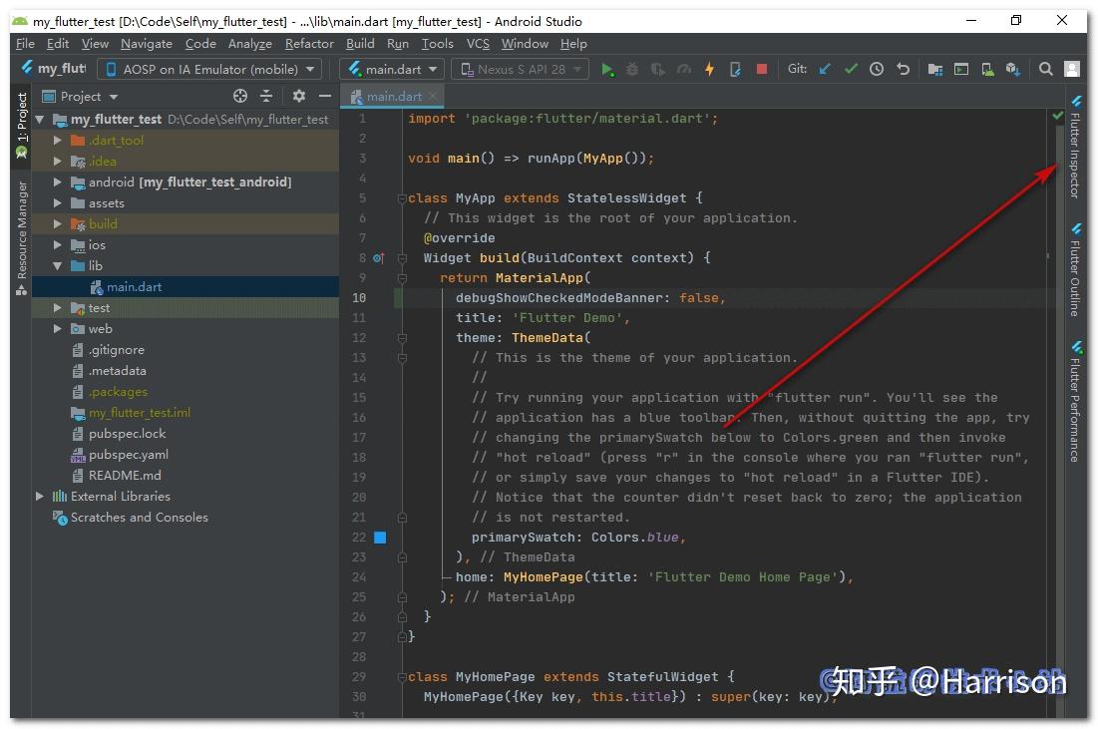The image size is (1098, 729).
Task: Expand the assets folder
Action: point(58,203)
